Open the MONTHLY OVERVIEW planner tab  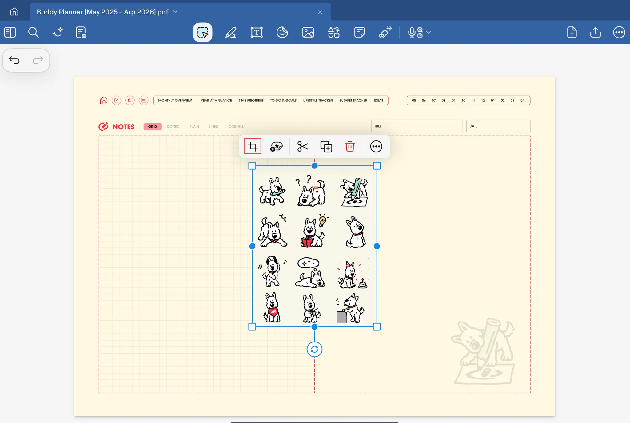(175, 101)
